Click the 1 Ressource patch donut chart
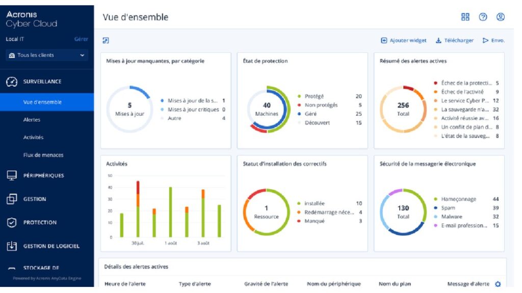Screen dimensions: 522x293 pyautogui.click(x=266, y=212)
